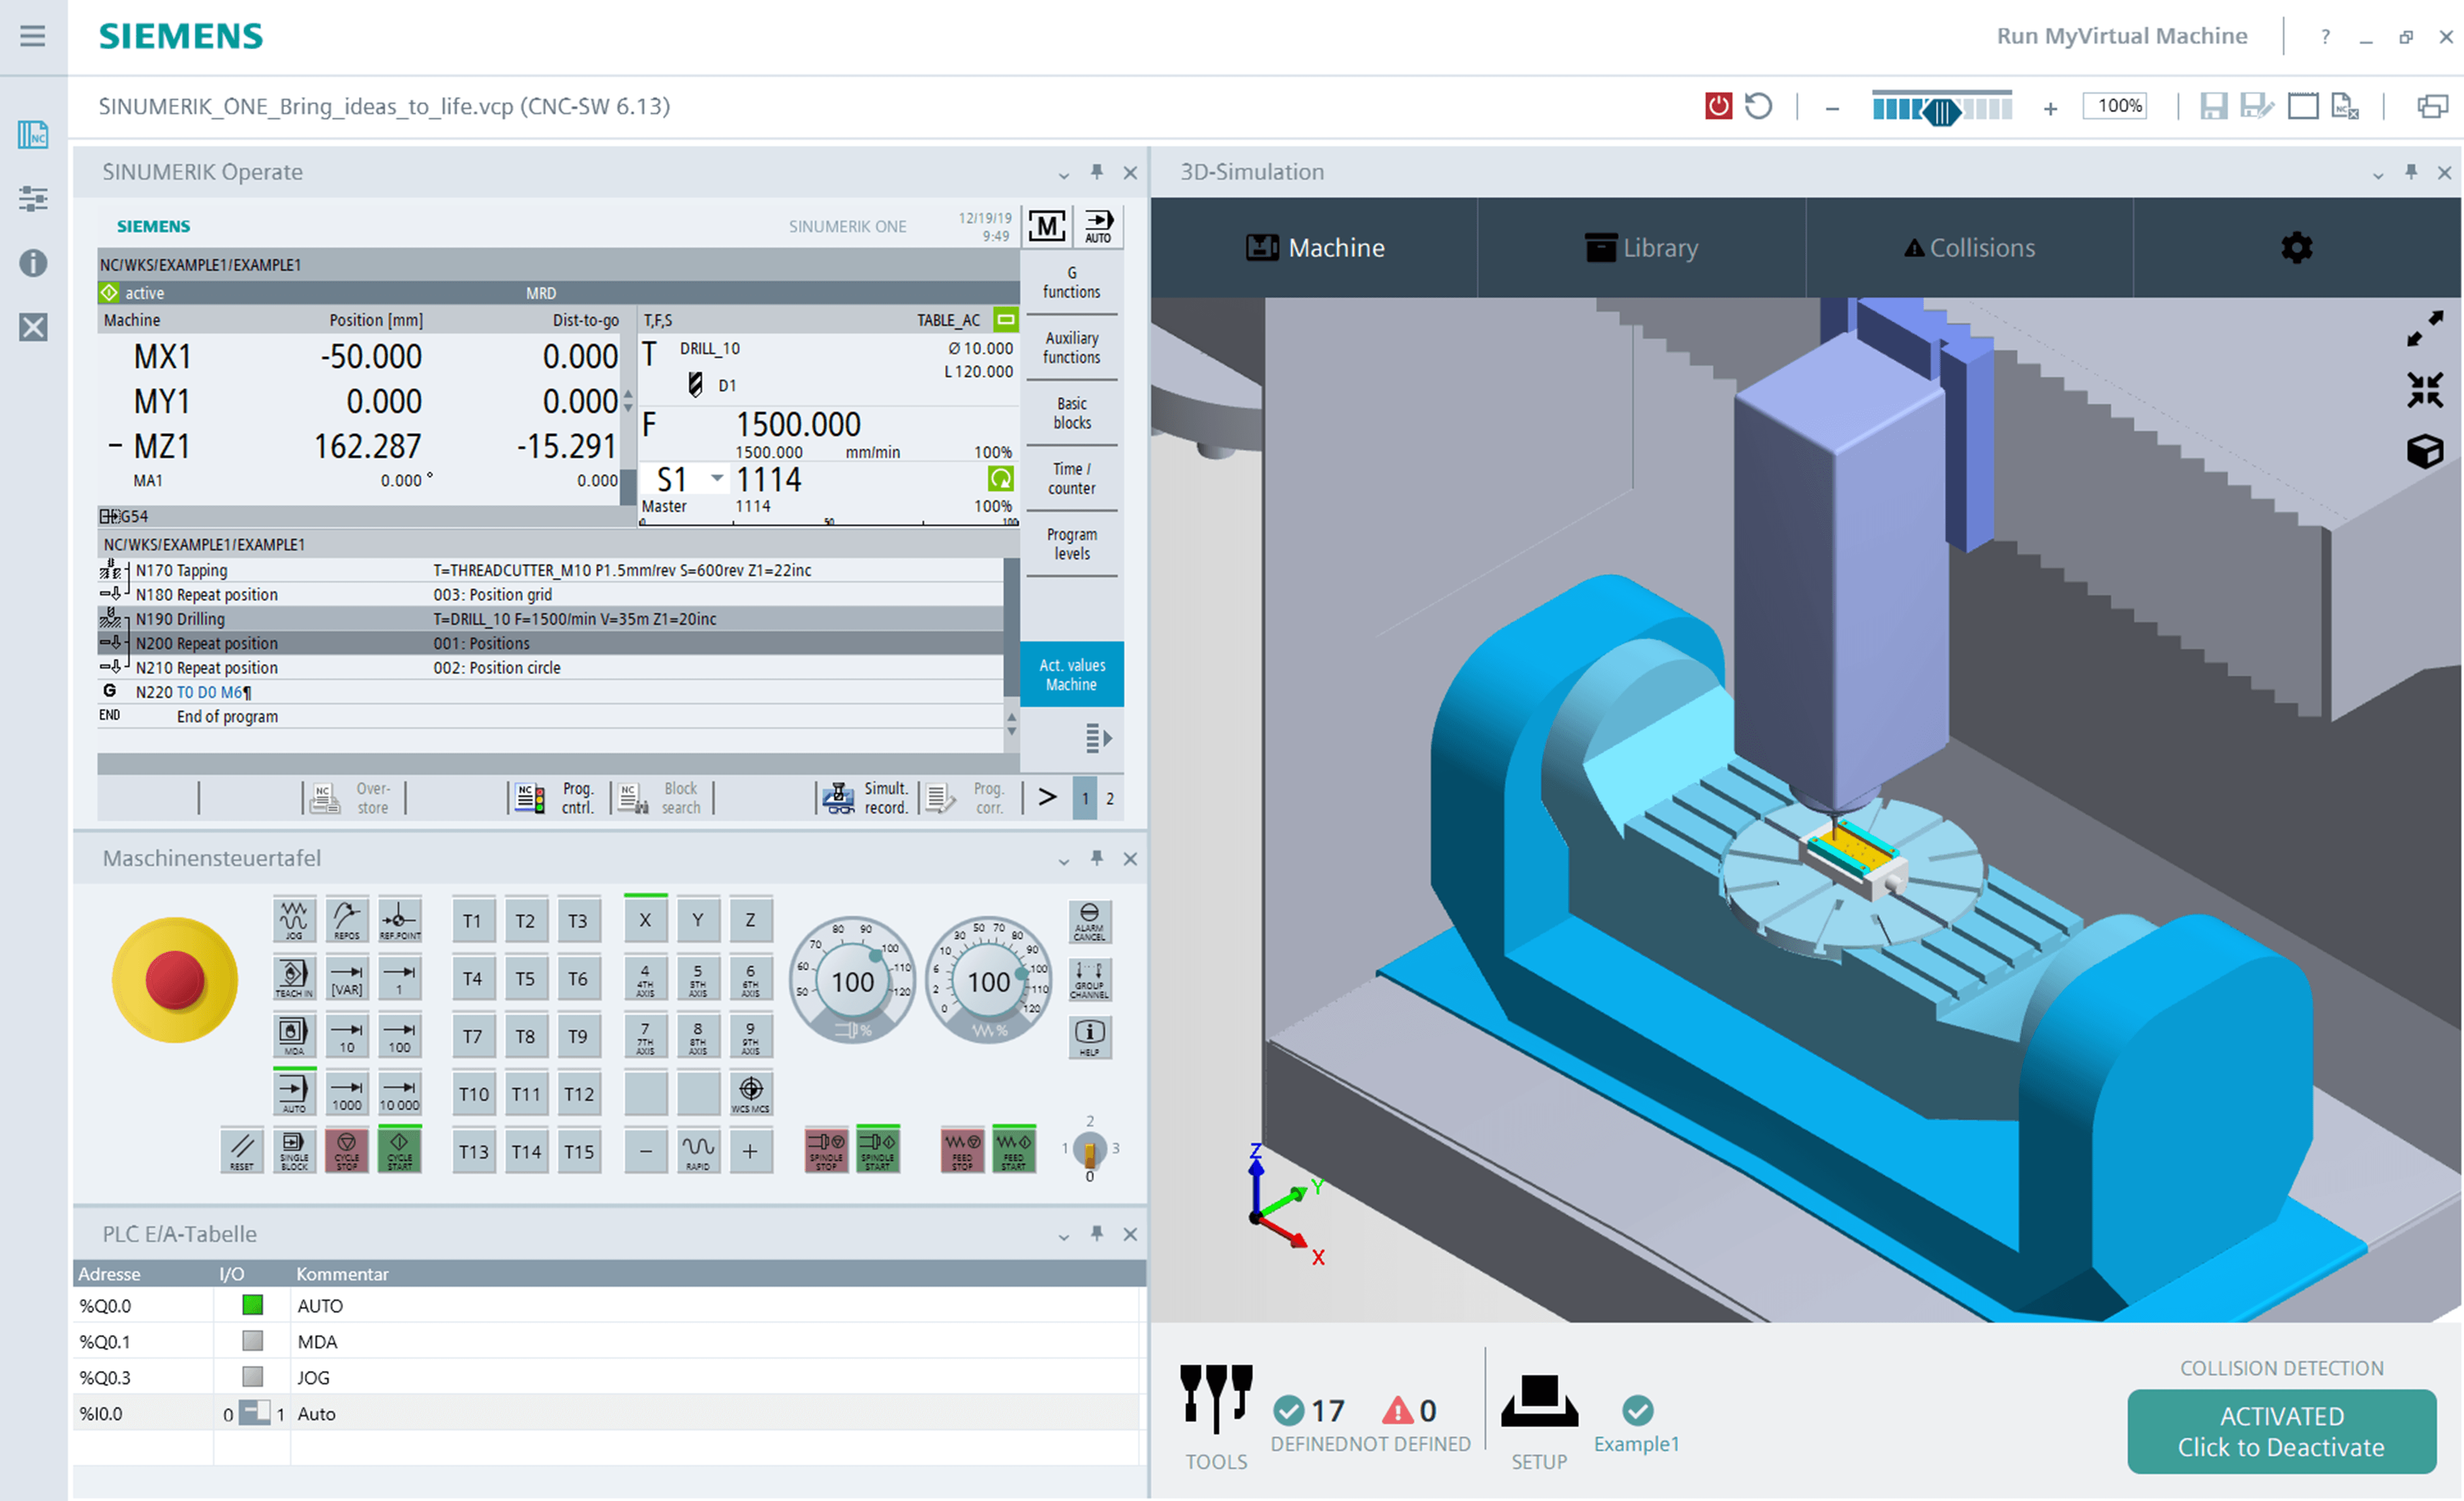This screenshot has width=2464, height=1501.
Task: Click the FEED START key
Action: (1013, 1150)
